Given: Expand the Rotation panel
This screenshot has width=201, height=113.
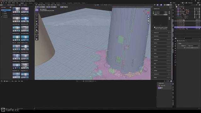Looking at the screenshot, I should 161,43.
